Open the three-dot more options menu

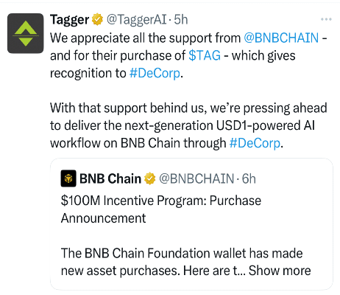coord(326,19)
